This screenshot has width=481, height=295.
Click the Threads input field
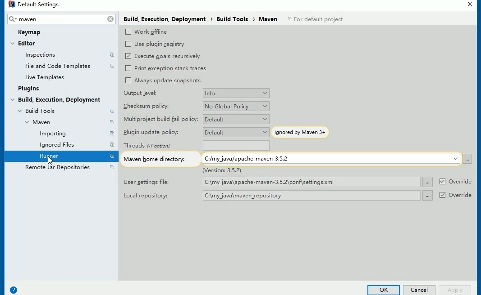click(236, 145)
